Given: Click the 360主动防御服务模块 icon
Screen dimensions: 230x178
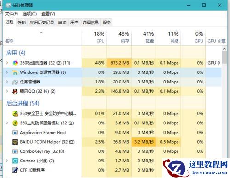Looking at the screenshot, I should pyautogui.click(x=15, y=123).
